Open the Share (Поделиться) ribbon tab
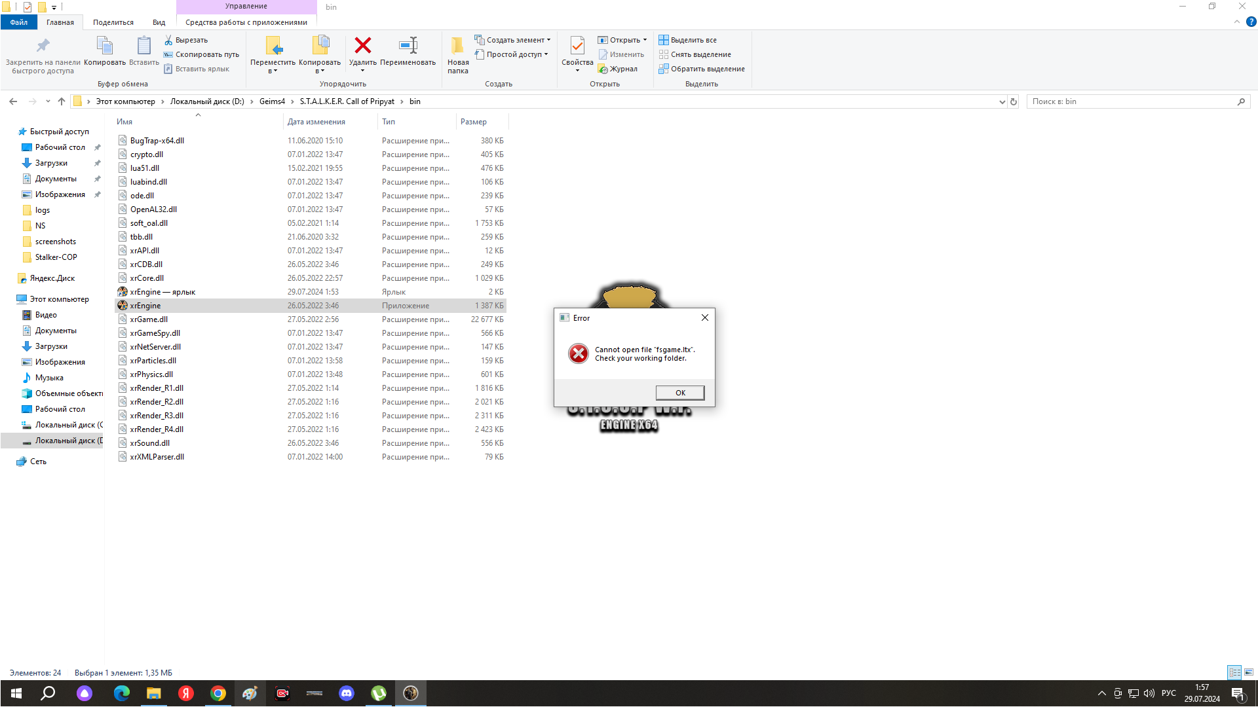The width and height of the screenshot is (1258, 707). 113,22
